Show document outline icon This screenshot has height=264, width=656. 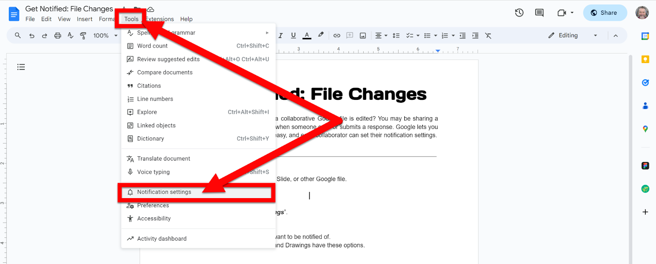pyautogui.click(x=21, y=67)
